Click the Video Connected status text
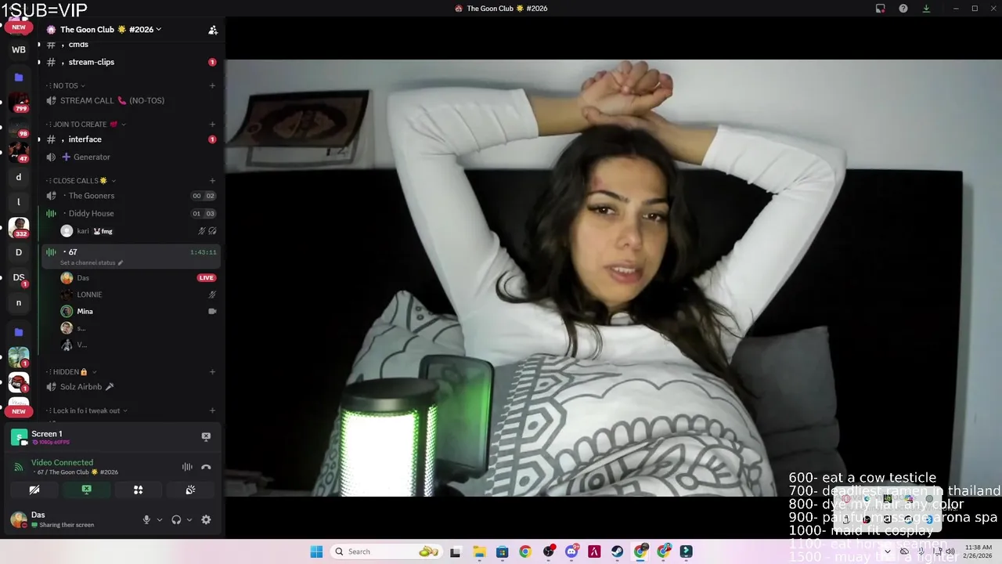 point(62,463)
